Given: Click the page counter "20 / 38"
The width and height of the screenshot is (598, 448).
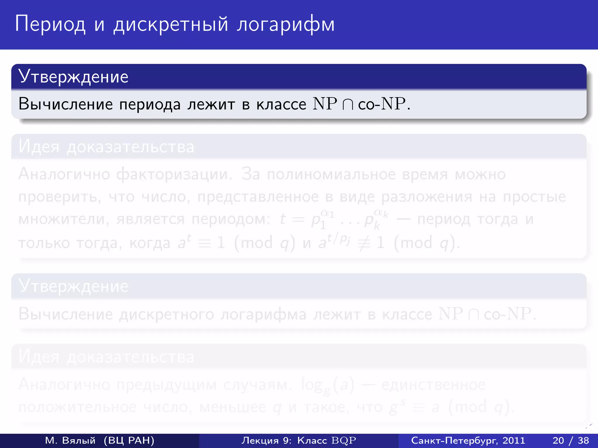Looking at the screenshot, I should point(571,440).
